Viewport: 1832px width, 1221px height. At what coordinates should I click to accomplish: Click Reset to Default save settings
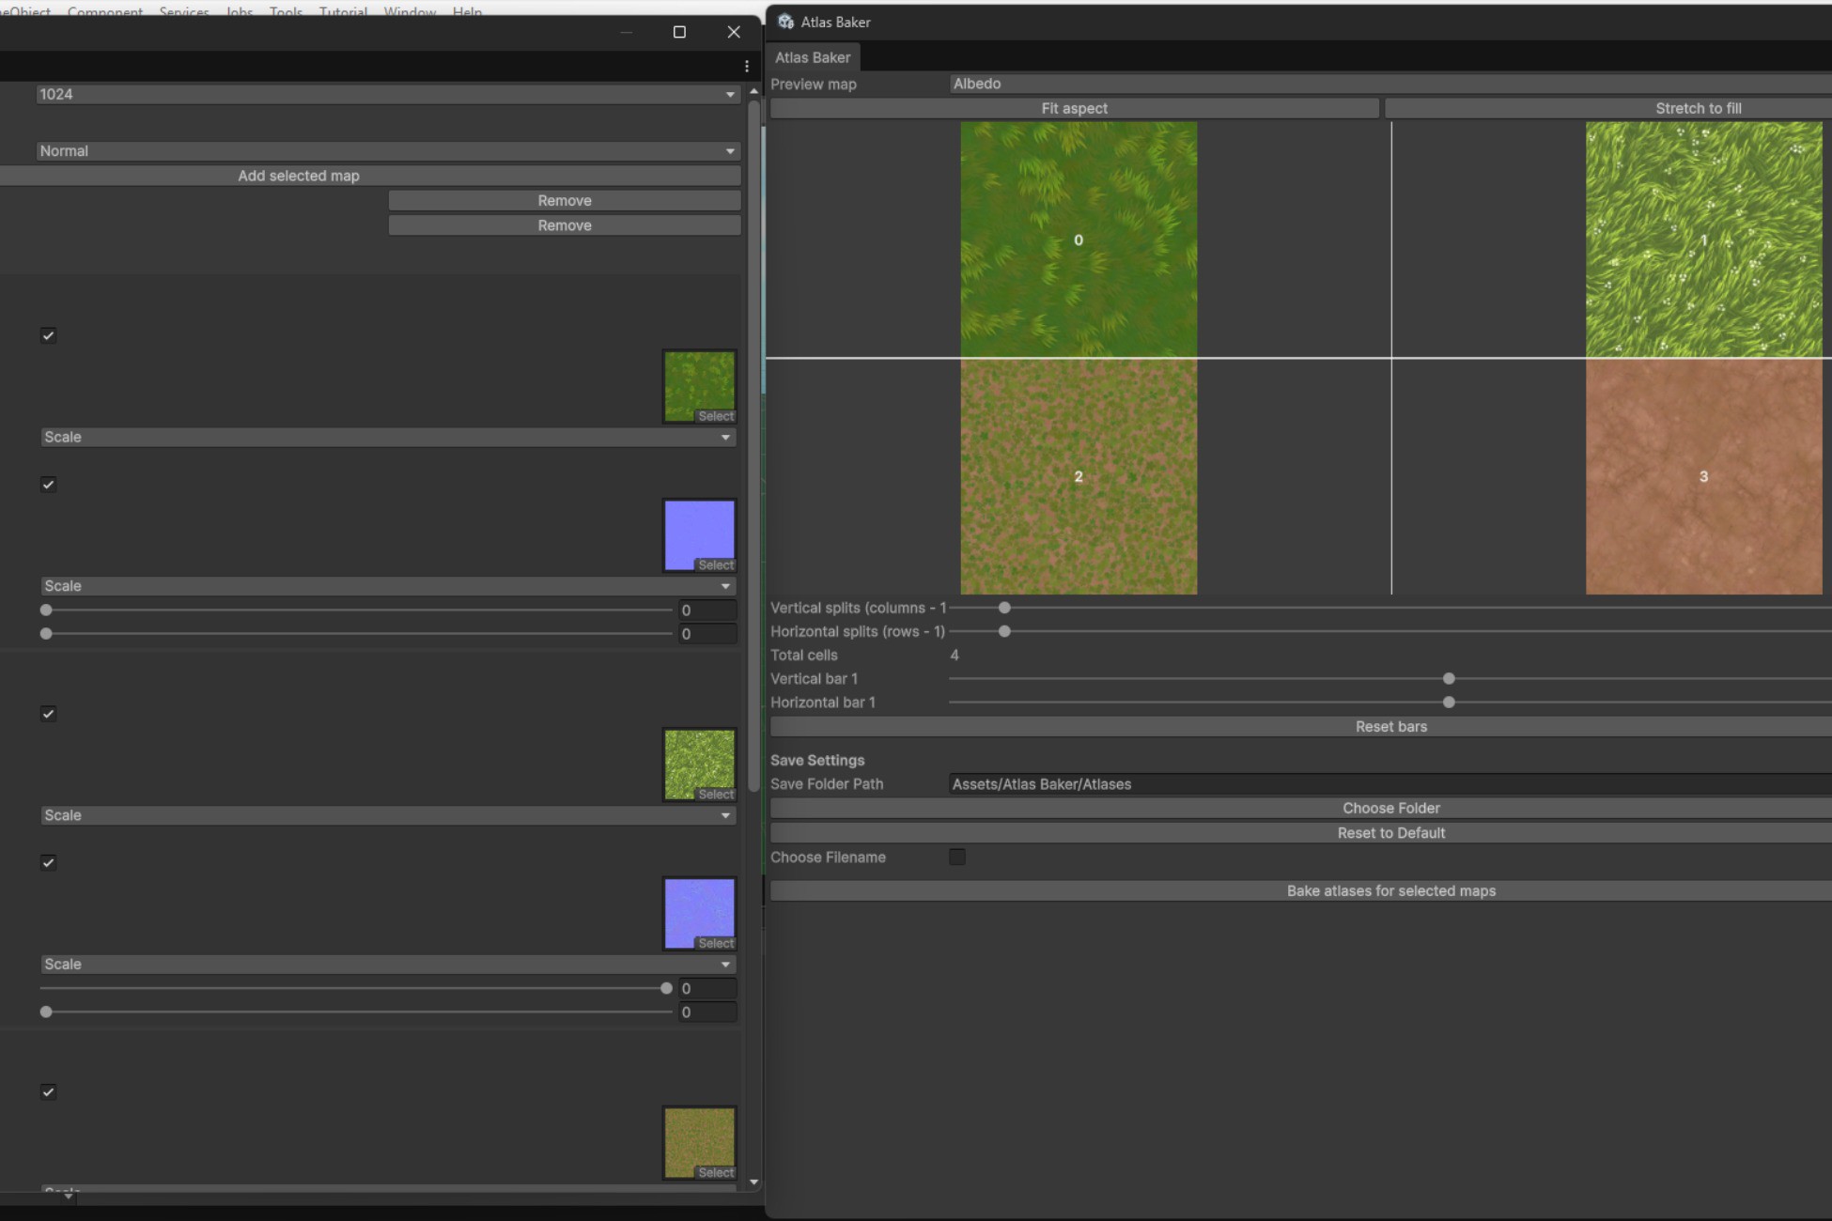pos(1390,832)
